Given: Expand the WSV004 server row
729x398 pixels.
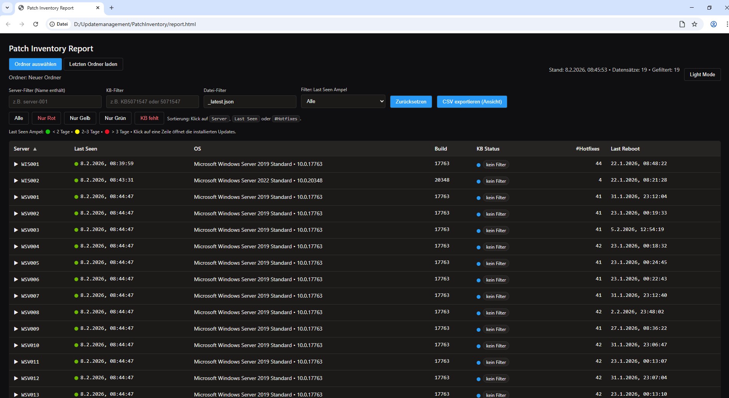Looking at the screenshot, I should pos(16,246).
